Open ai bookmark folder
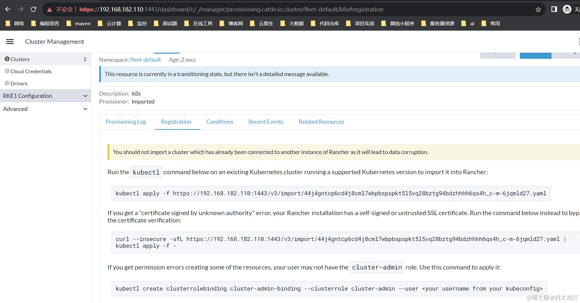Screen dimensions: 580x303 468,23
